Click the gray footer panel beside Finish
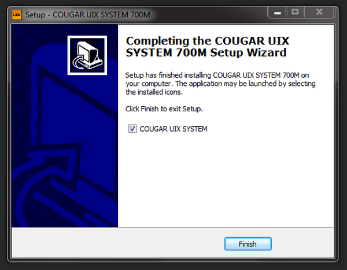The height and width of the screenshot is (270, 347). pos(117,243)
